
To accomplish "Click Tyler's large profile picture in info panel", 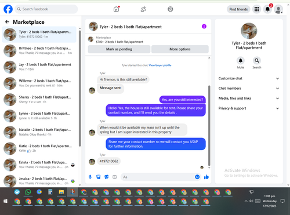I will tap(249, 31).
